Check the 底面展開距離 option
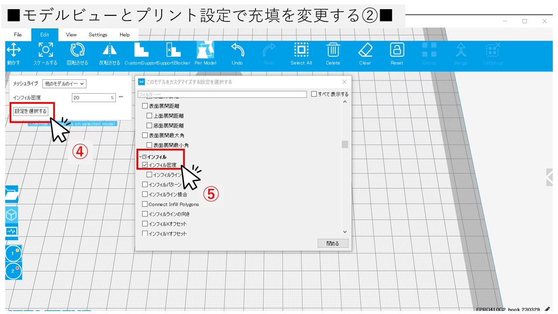558x314 pixels. 150,126
